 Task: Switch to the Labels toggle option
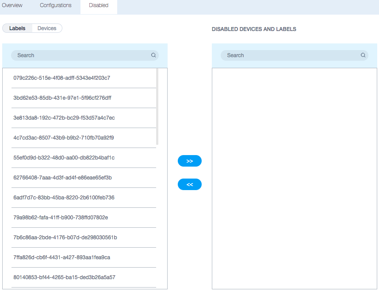[17, 28]
